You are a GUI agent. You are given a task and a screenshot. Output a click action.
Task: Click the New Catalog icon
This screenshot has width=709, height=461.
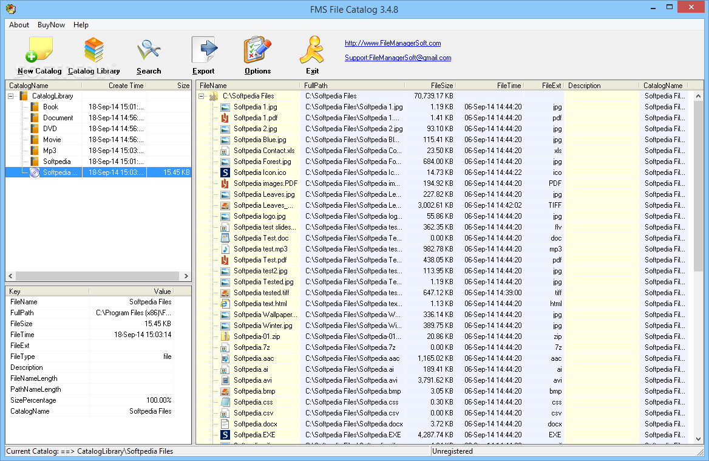pyautogui.click(x=38, y=50)
